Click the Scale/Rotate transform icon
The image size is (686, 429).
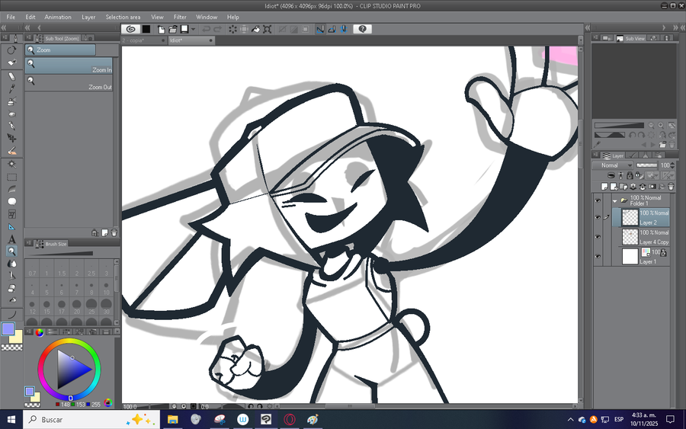[268, 29]
